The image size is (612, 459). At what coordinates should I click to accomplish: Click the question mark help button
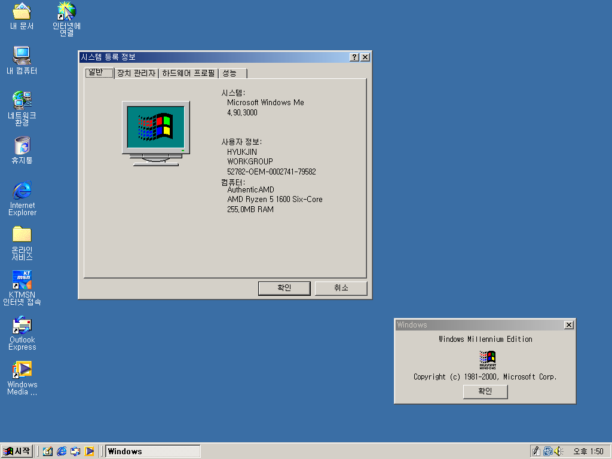[x=354, y=57]
